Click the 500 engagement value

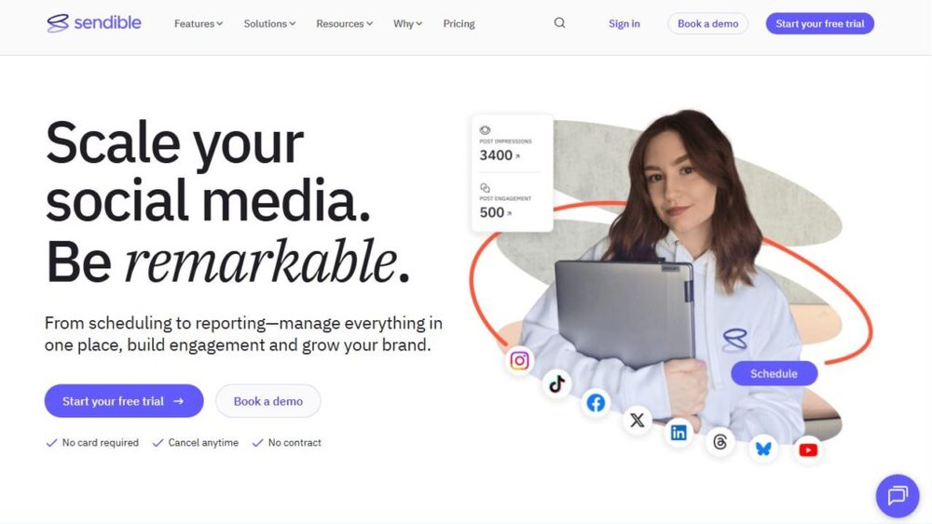pyautogui.click(x=491, y=212)
